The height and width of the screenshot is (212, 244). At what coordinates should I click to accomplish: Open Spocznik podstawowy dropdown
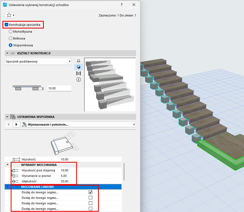38,61
